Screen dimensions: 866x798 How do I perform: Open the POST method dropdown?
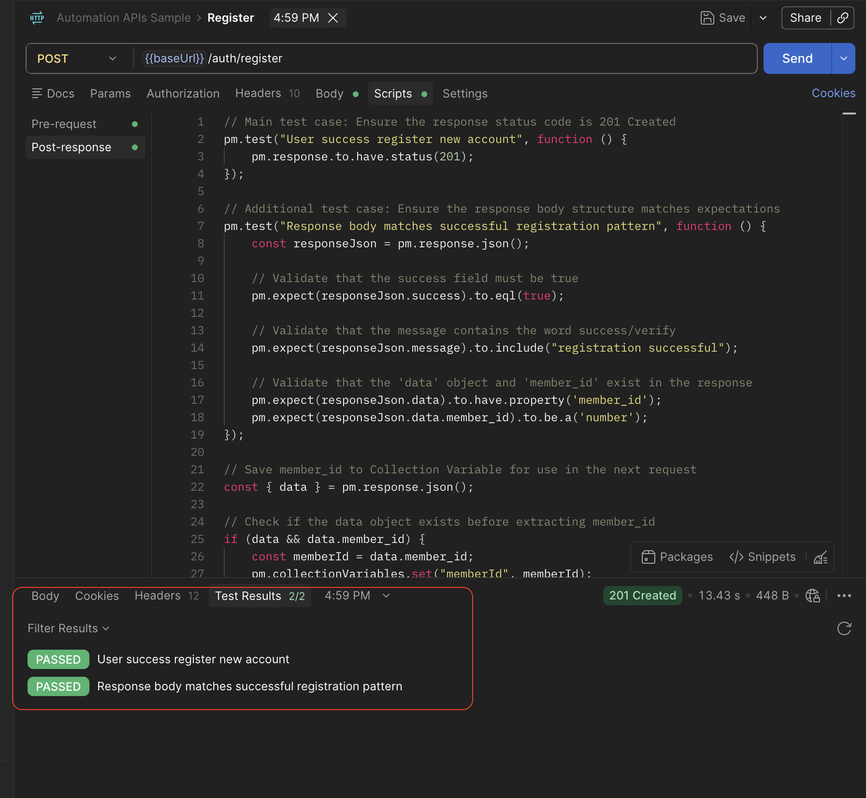(77, 58)
